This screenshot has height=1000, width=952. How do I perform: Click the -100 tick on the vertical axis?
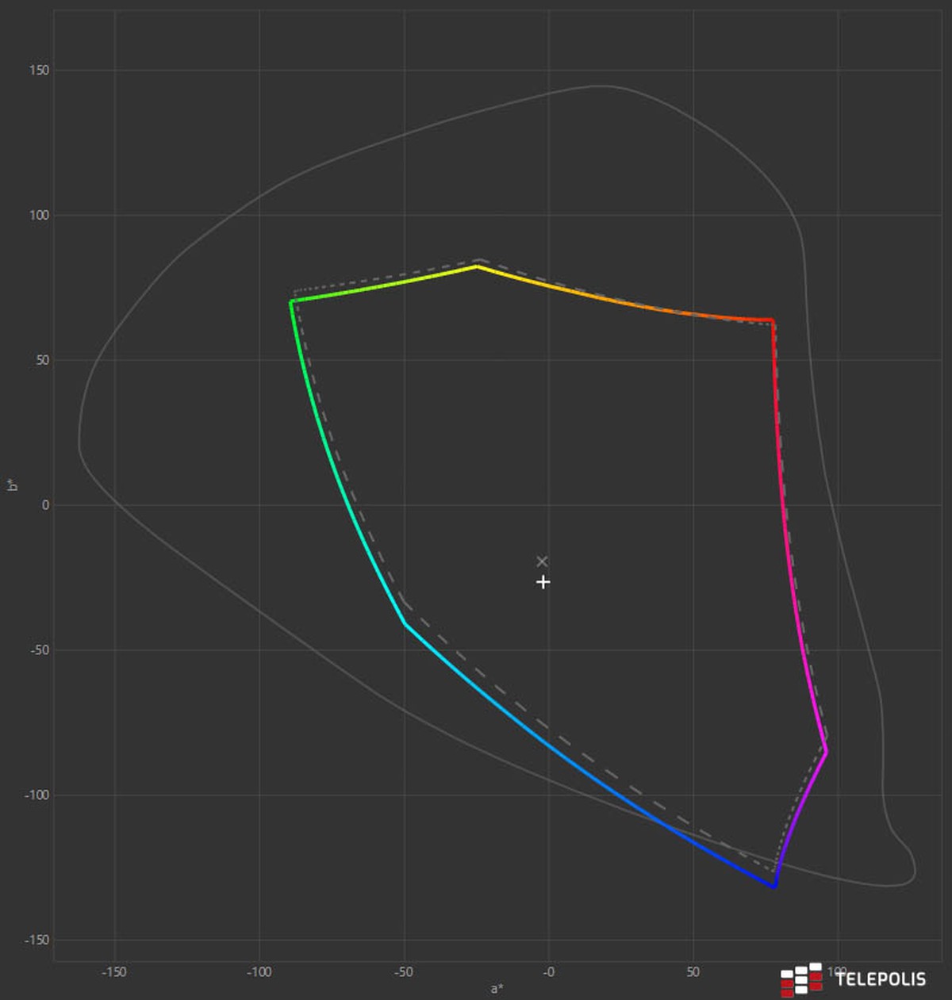click(36, 795)
